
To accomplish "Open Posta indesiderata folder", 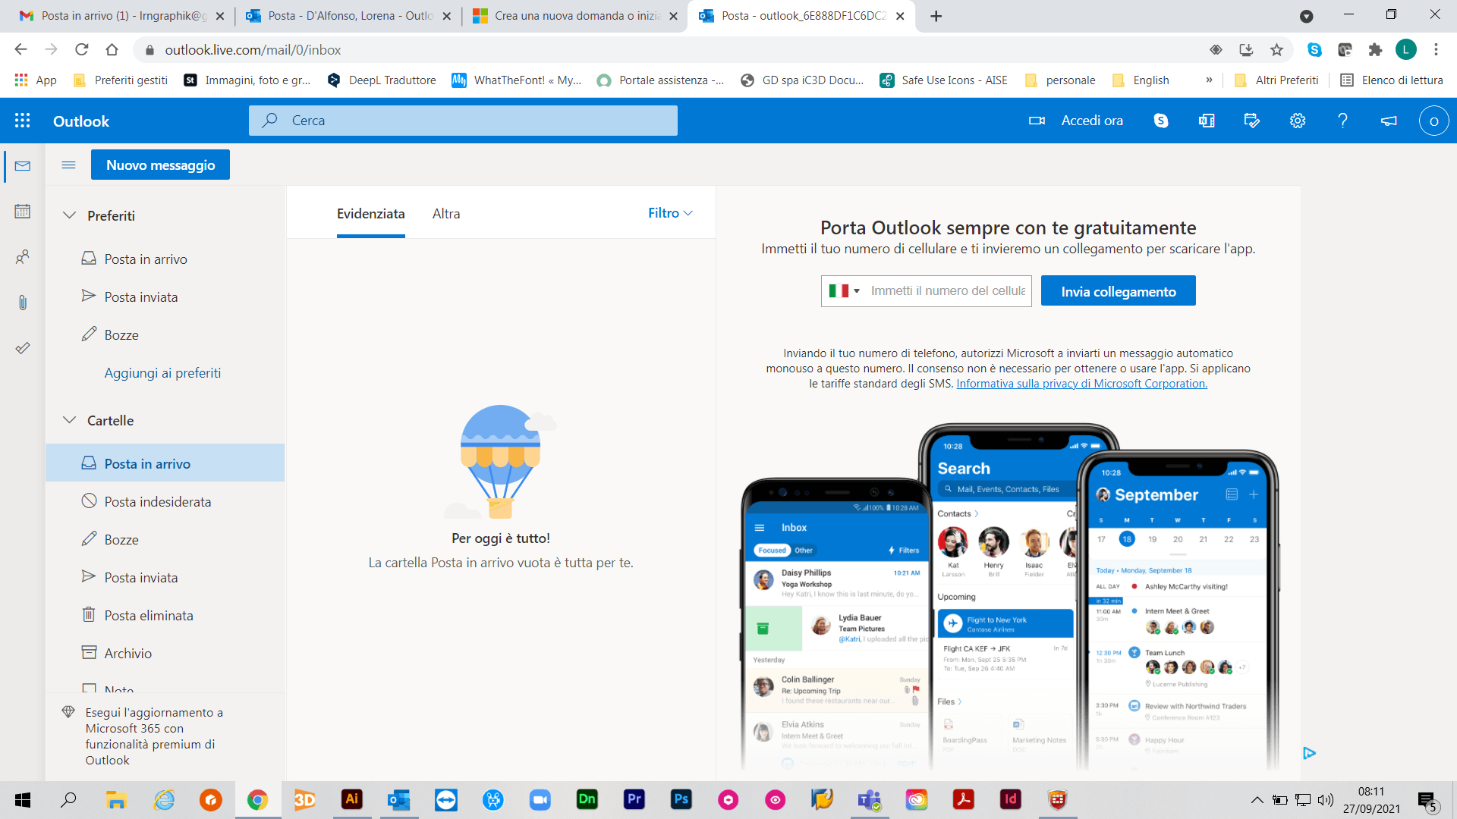I will 157,502.
